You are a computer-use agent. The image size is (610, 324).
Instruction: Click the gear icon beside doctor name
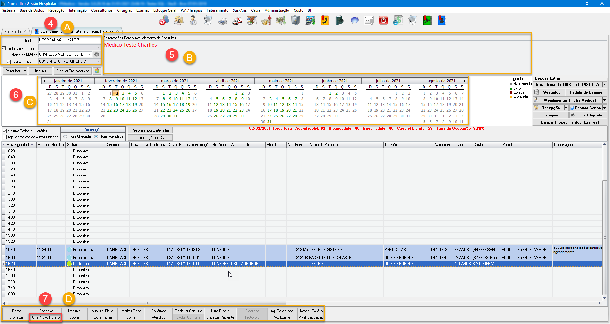pos(97,55)
